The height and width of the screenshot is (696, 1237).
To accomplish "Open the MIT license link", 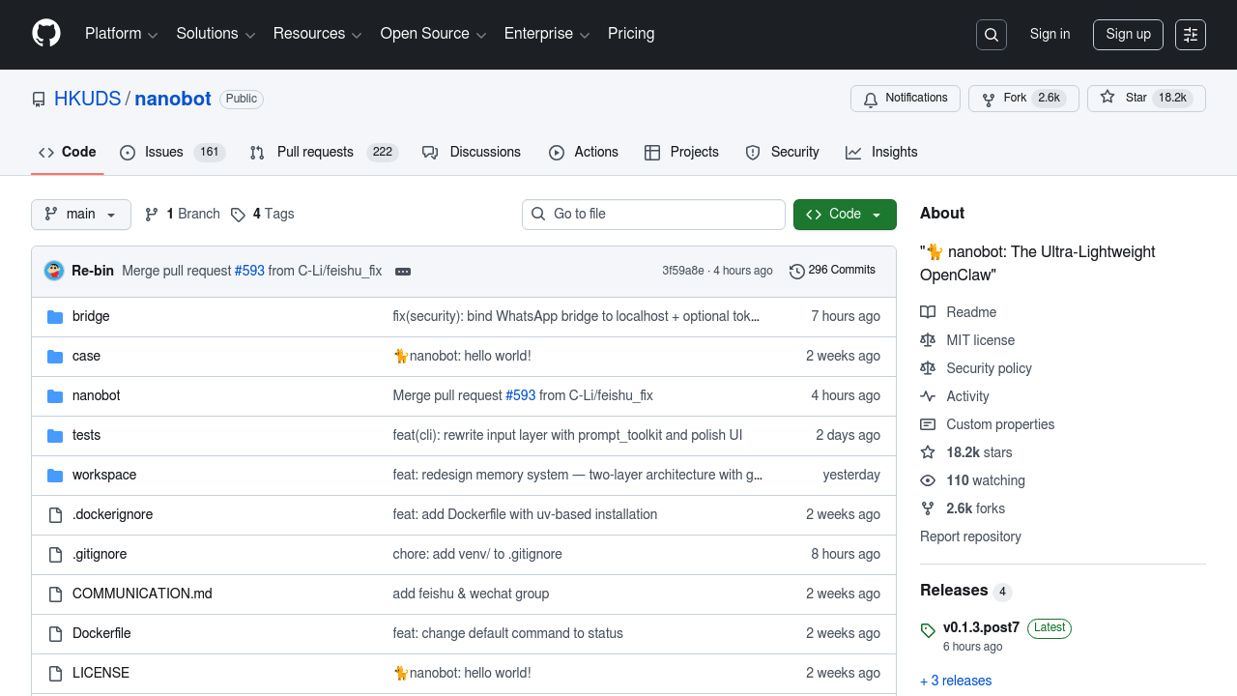I will click(980, 340).
